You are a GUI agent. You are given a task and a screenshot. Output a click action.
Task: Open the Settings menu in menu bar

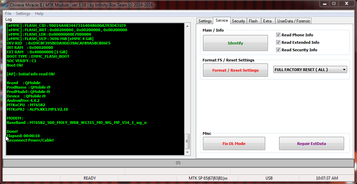point(23,14)
